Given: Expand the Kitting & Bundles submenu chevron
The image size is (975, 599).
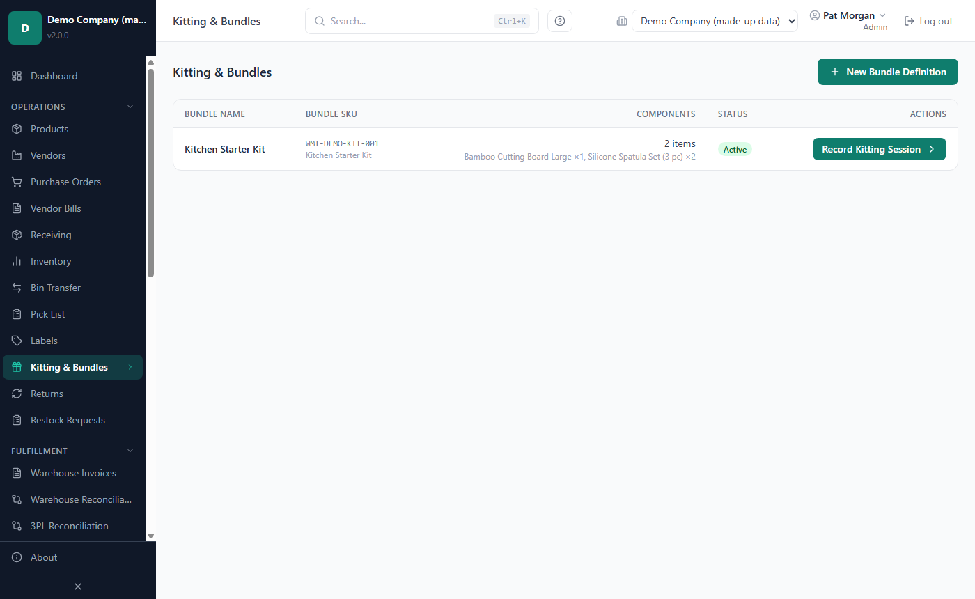Looking at the screenshot, I should click(130, 367).
